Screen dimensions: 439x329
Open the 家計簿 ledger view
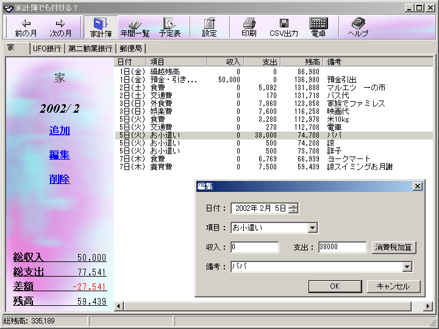point(101,27)
